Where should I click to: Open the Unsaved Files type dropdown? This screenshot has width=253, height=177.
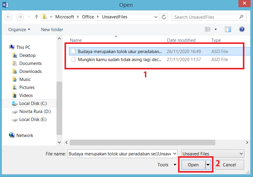point(213,154)
